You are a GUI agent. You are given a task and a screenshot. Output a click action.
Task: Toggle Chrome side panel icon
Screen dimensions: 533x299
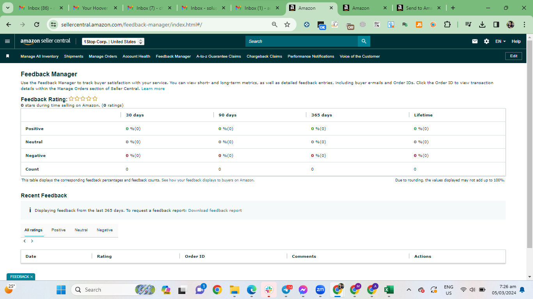pos(496,25)
